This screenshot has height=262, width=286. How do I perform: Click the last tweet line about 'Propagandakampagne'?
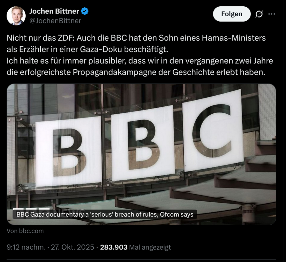(135, 72)
